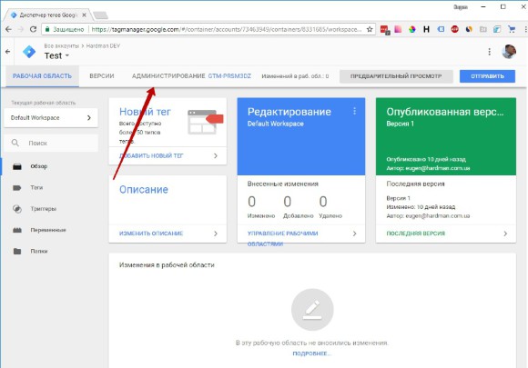Click the Google Tag Manager logo

29,52
